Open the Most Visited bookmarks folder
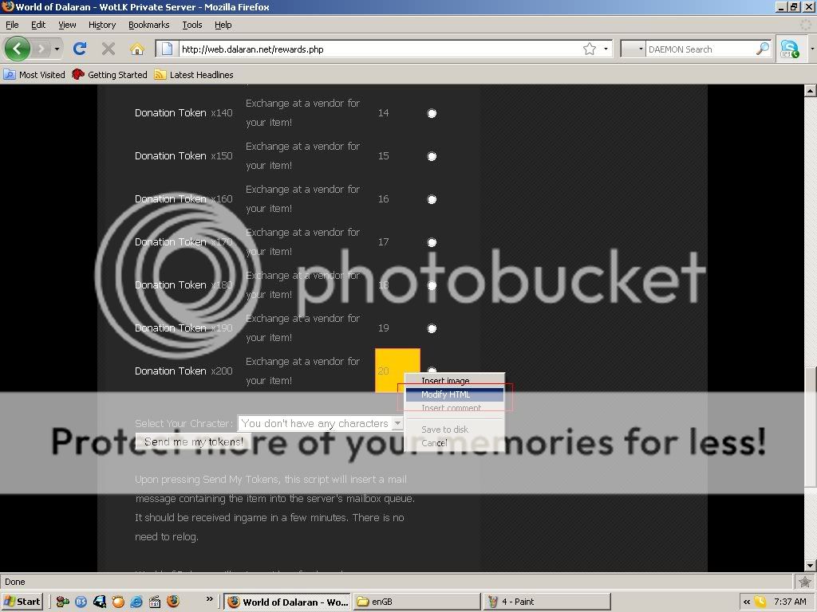This screenshot has height=612, width=817. point(34,74)
